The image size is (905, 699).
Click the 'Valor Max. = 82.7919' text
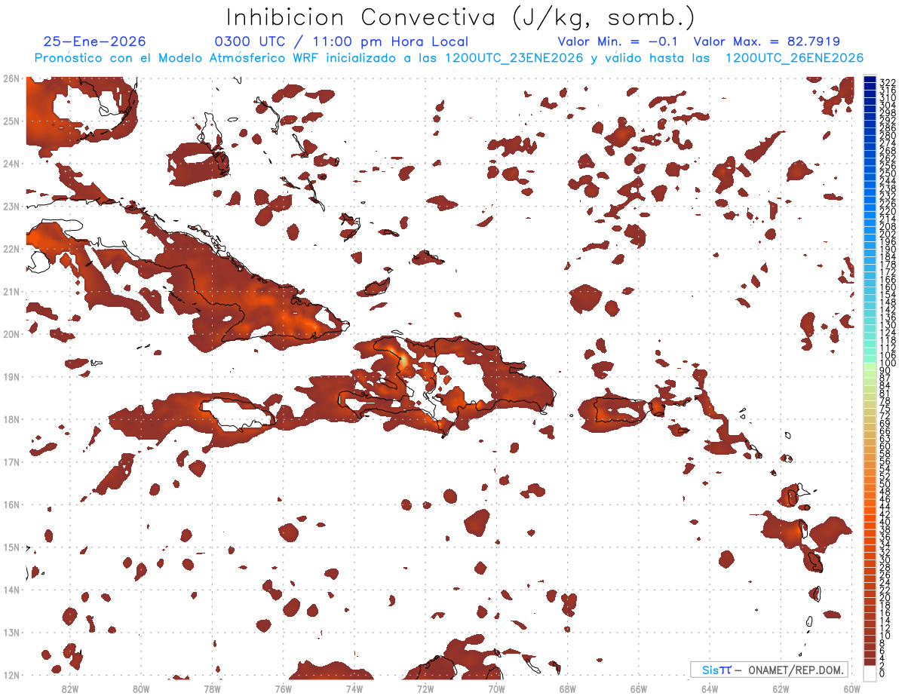[x=766, y=42]
